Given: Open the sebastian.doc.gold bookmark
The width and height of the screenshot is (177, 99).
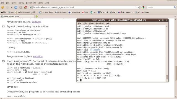Looking at the screenshot, I should point(26,12).
